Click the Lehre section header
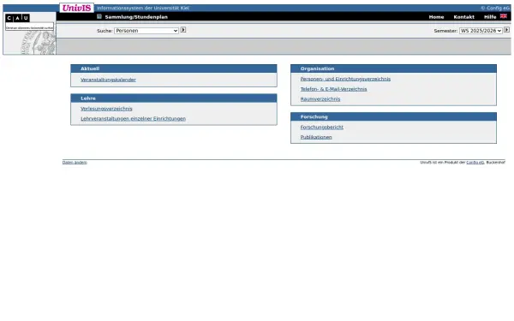Viewport: 514px width, 321px height. pos(174,98)
